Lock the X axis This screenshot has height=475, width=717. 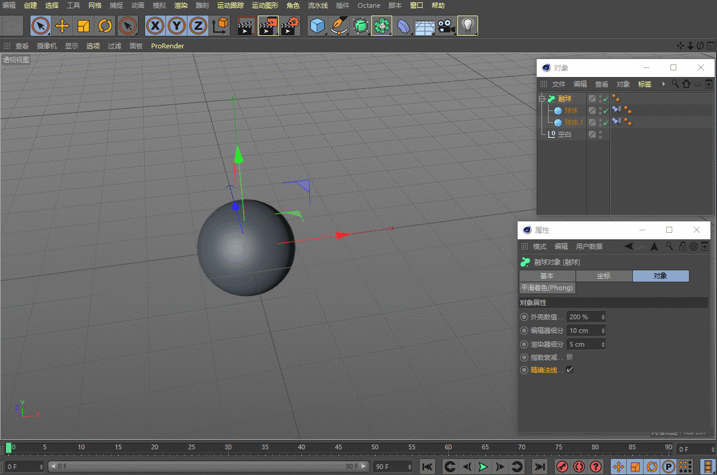tap(155, 26)
